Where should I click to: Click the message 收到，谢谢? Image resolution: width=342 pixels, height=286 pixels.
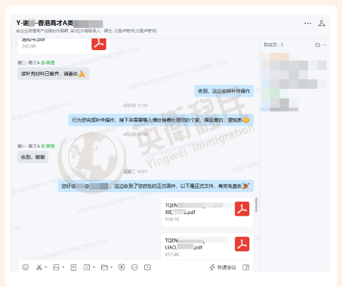pyautogui.click(x=33, y=157)
